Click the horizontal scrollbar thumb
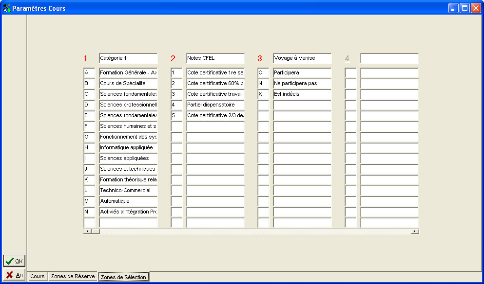This screenshot has height=284, width=484. pyautogui.click(x=96, y=231)
